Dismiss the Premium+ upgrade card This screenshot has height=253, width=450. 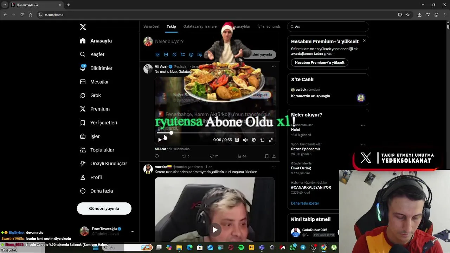point(364,41)
